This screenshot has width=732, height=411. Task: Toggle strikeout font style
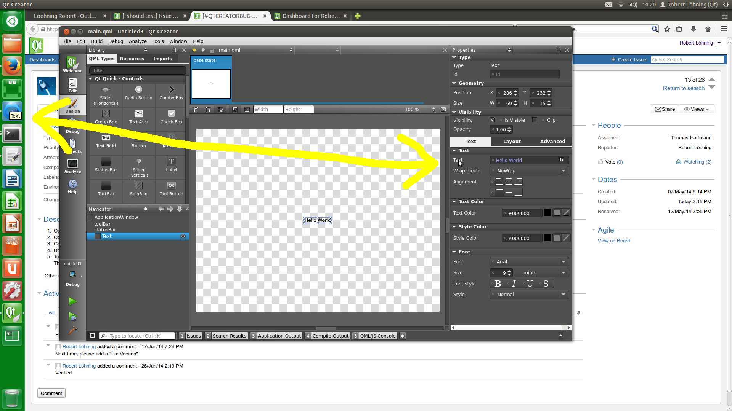546,284
